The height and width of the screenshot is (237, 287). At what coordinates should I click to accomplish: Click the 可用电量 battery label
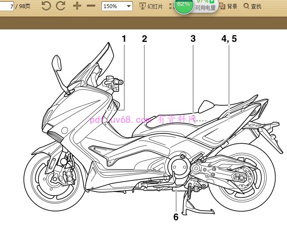[x=205, y=8]
